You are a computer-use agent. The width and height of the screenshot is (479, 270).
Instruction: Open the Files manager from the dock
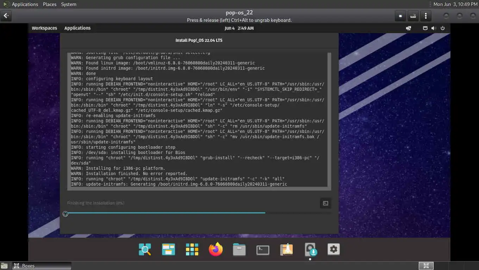tap(239, 250)
